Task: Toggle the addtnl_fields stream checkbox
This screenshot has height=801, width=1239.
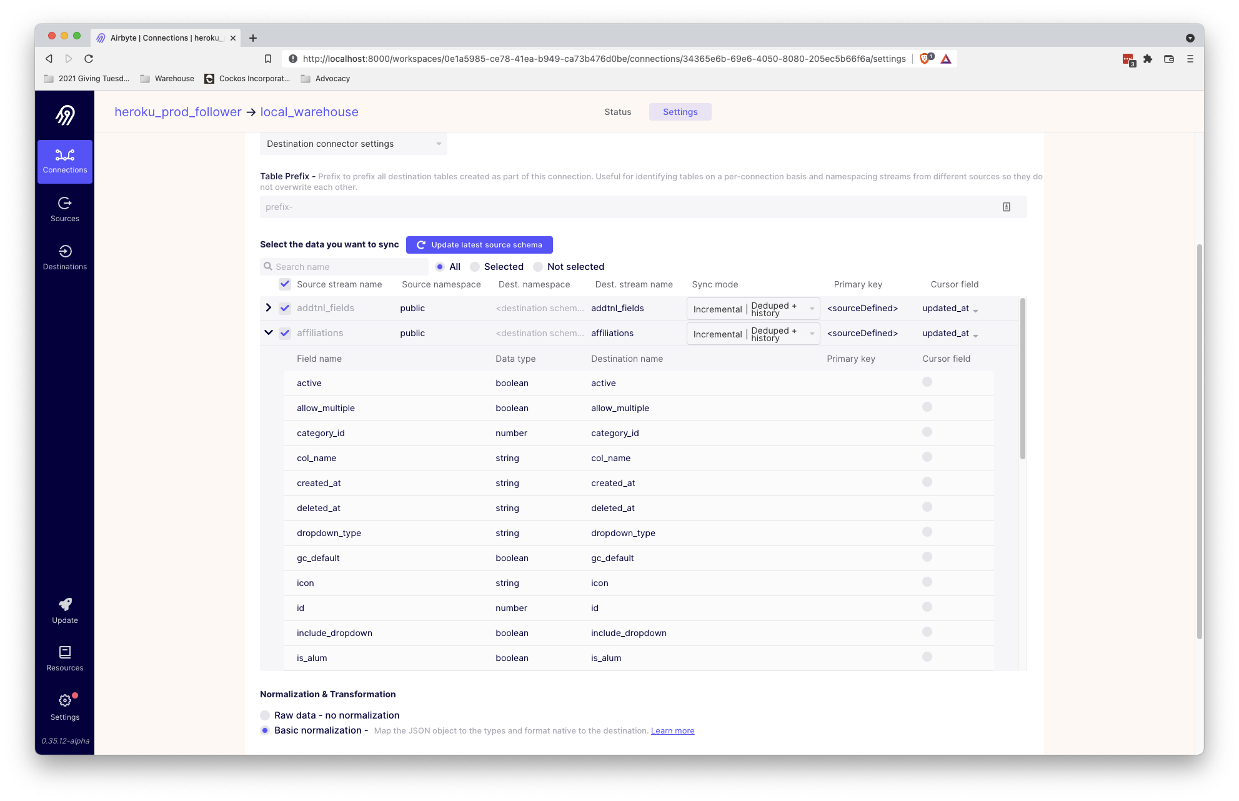Action: tap(285, 307)
